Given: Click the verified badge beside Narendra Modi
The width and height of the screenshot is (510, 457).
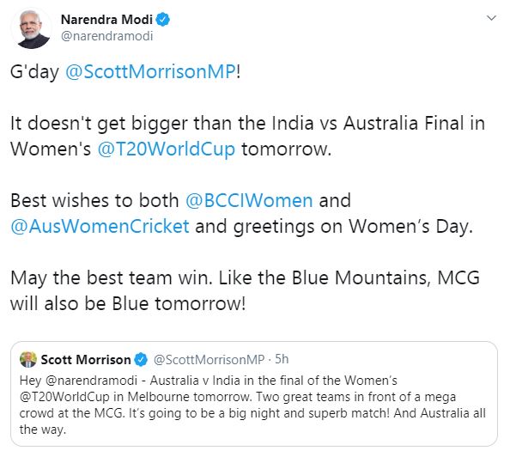Looking at the screenshot, I should (162, 20).
